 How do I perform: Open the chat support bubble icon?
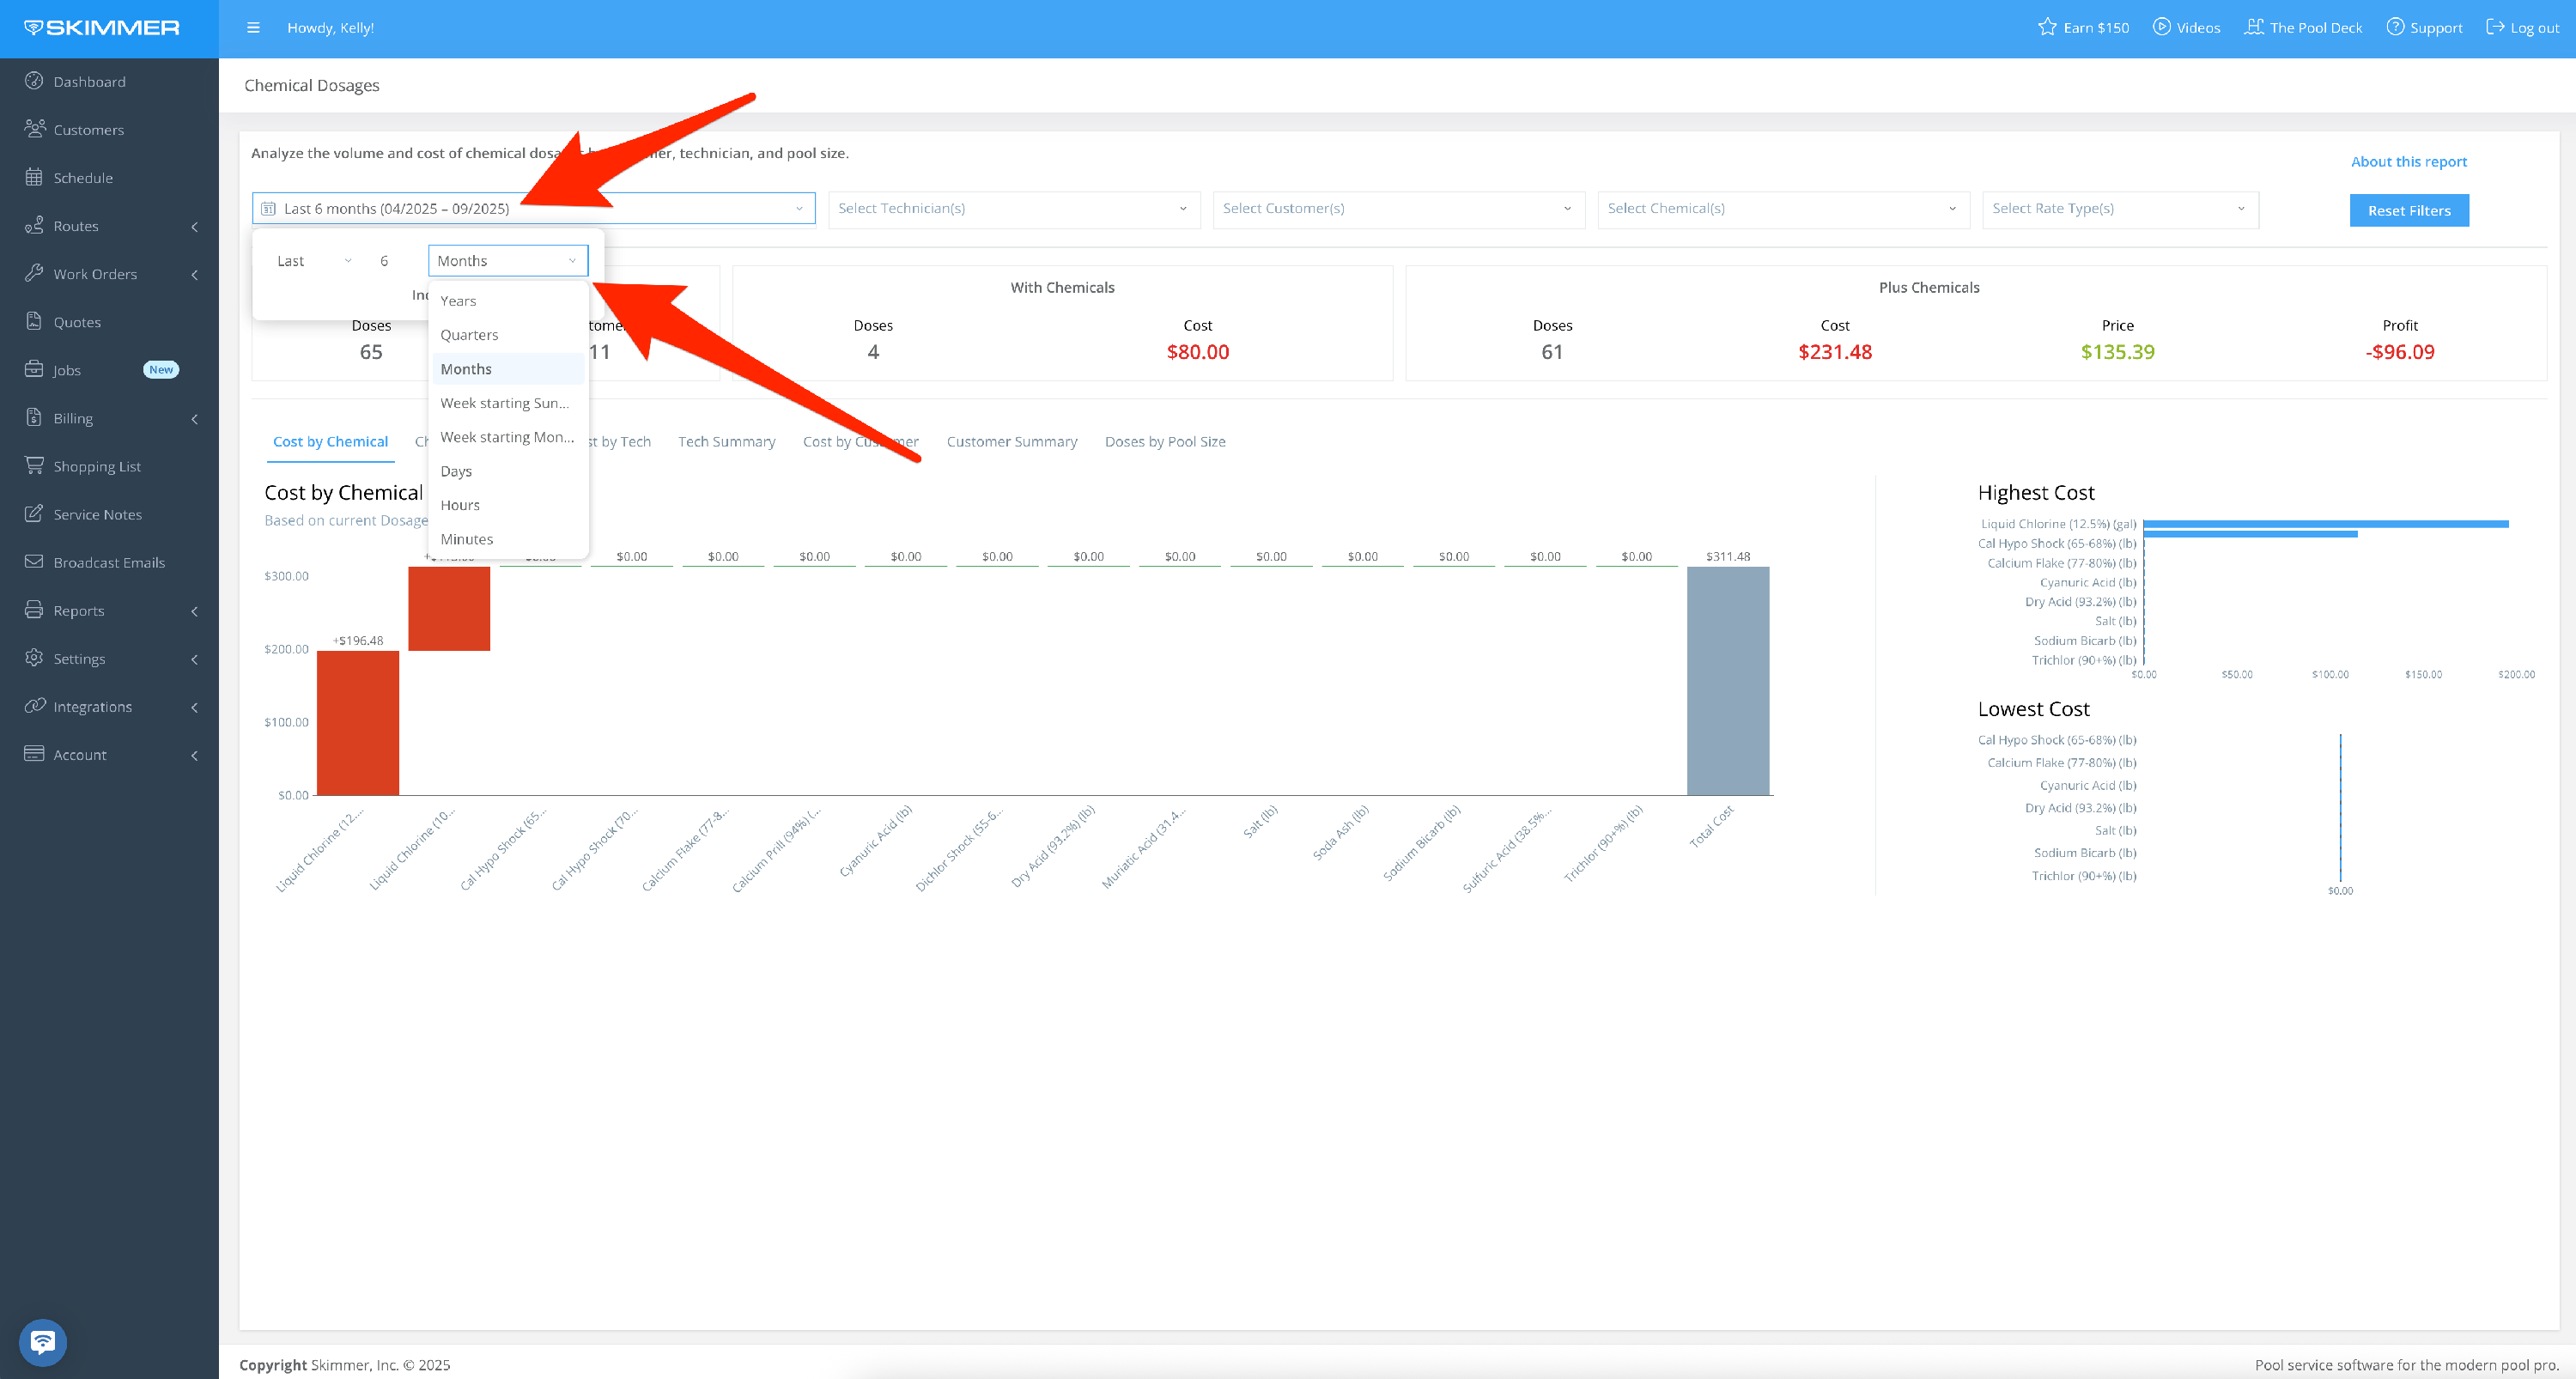tap(42, 1341)
